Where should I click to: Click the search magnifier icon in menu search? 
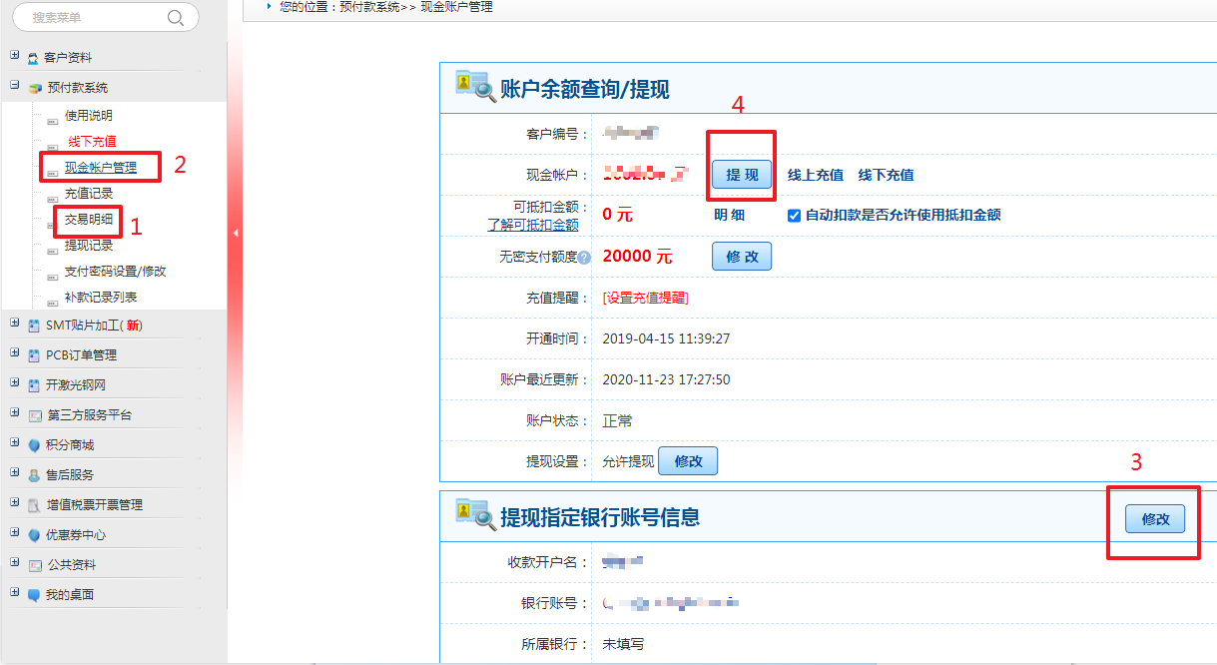point(176,17)
